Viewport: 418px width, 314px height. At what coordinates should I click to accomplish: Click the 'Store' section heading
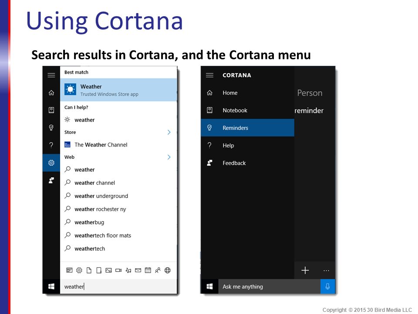(70, 132)
